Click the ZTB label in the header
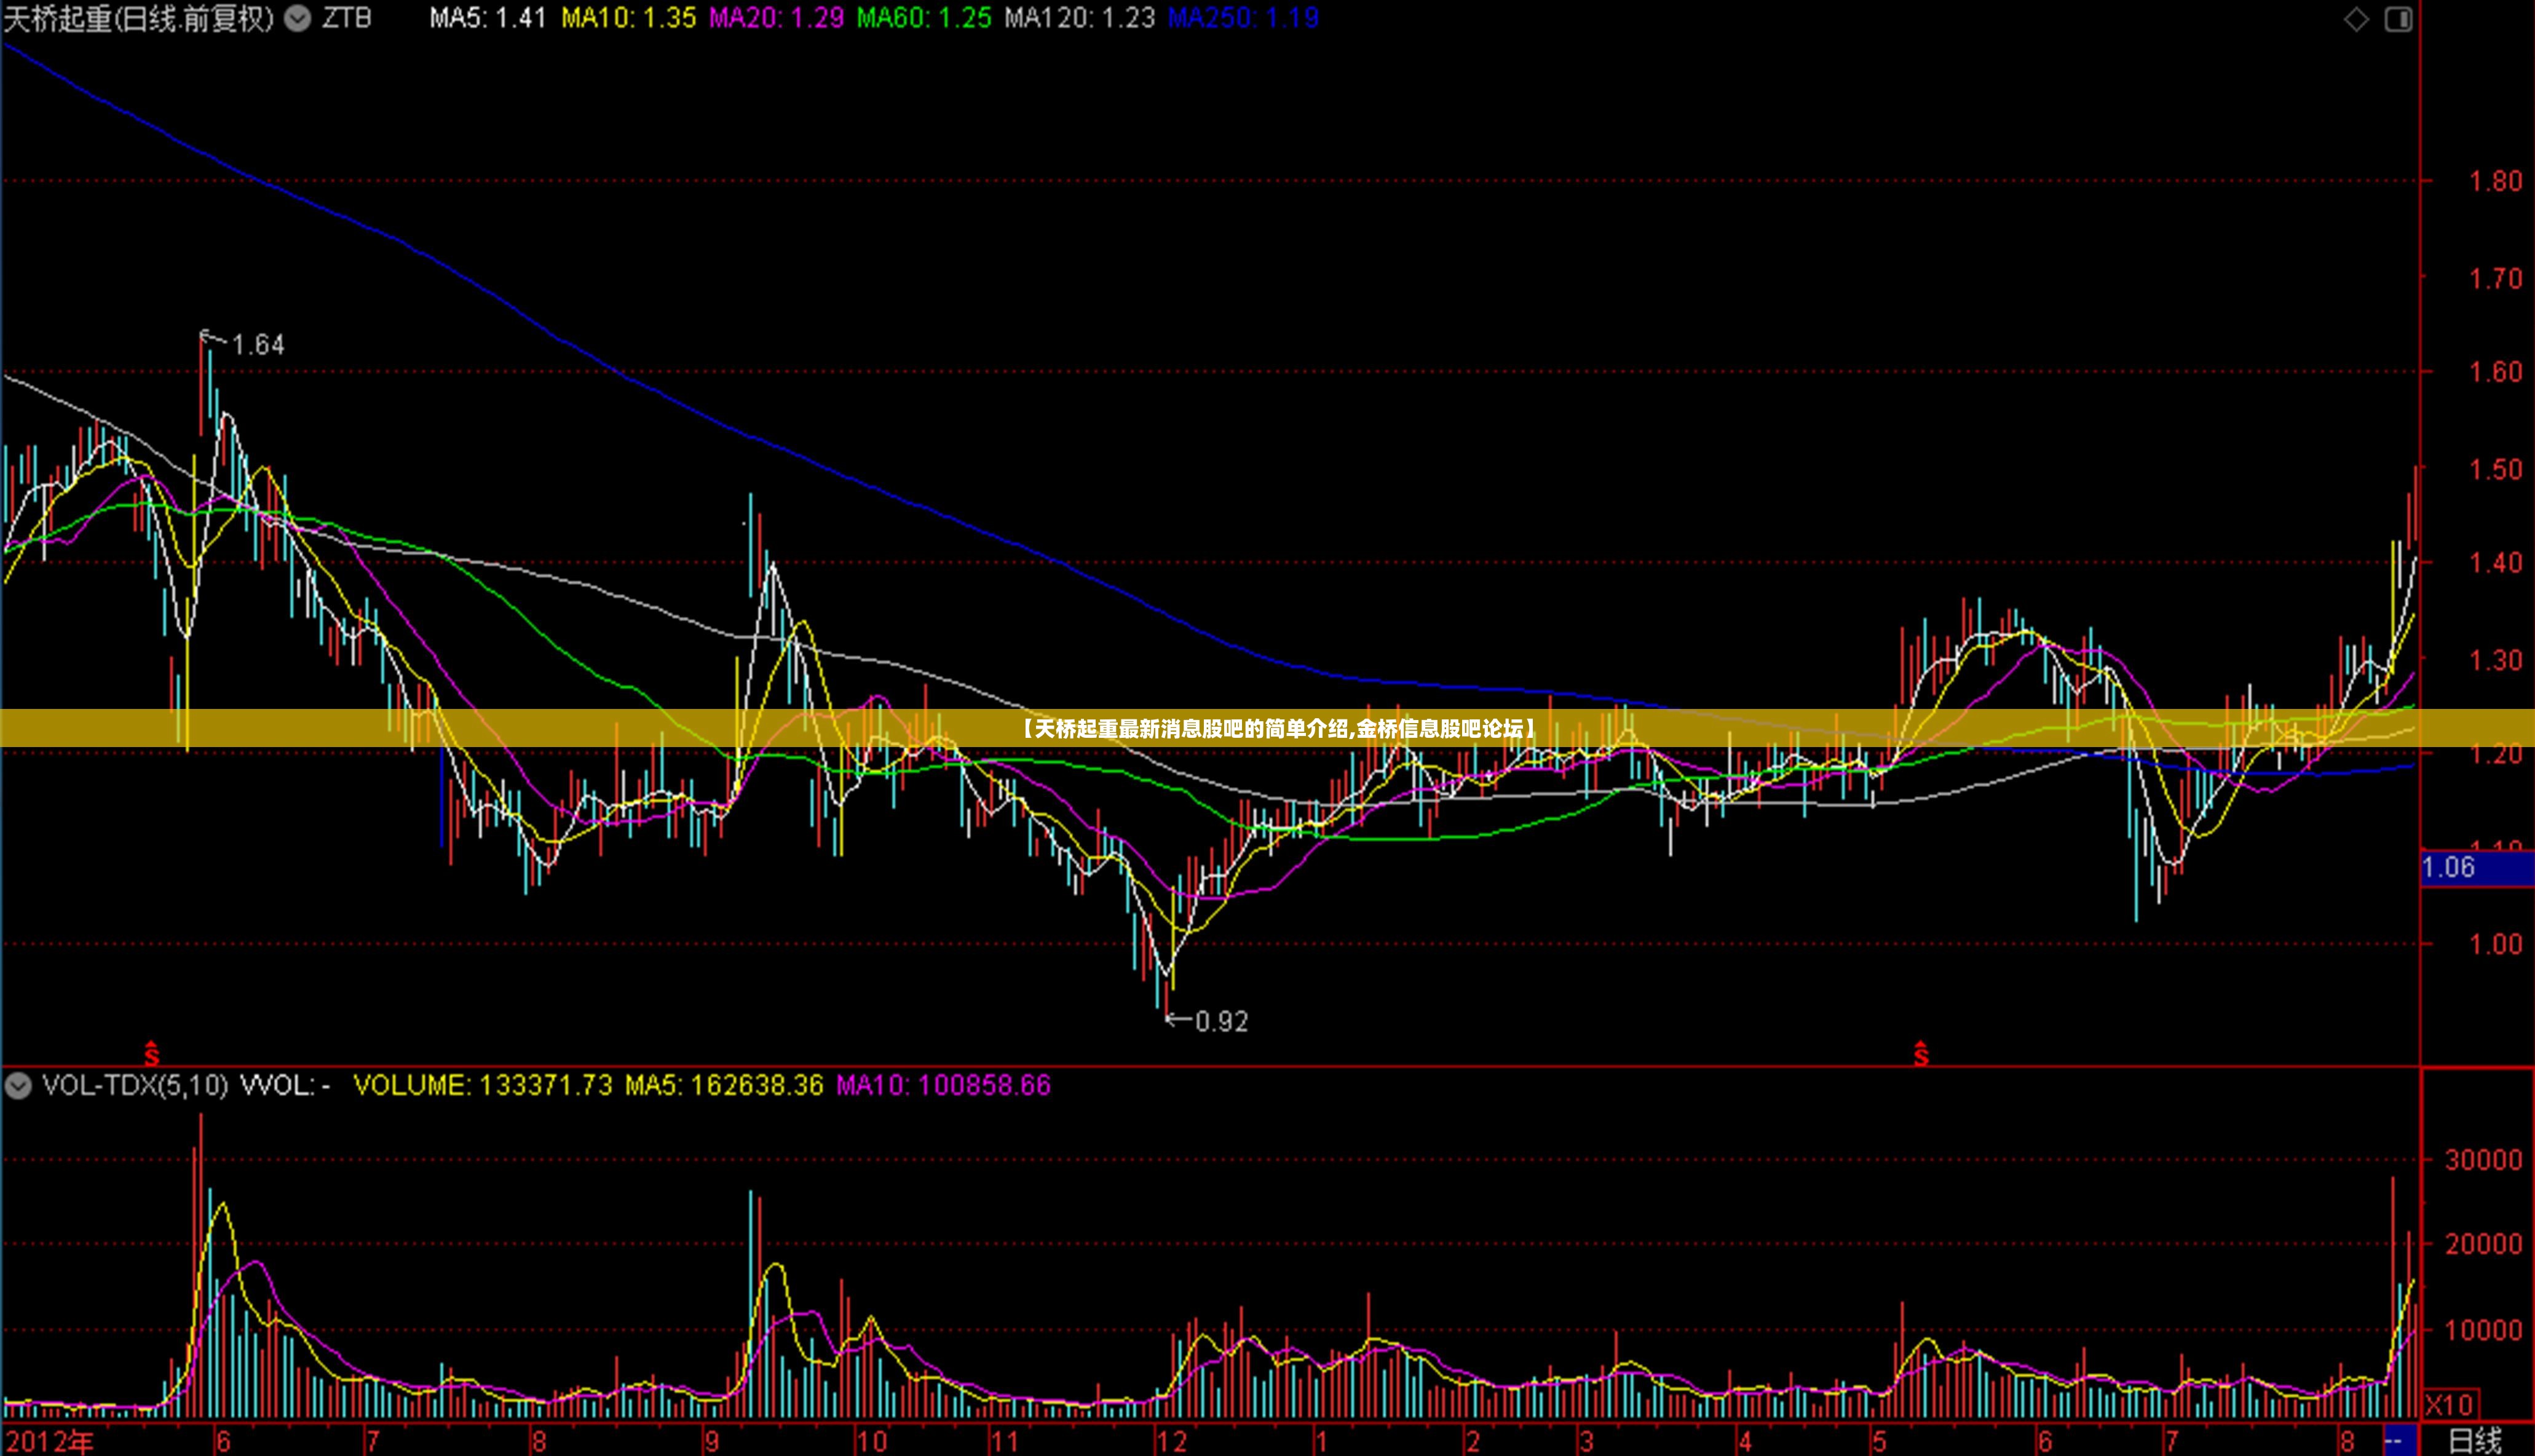 tap(346, 18)
